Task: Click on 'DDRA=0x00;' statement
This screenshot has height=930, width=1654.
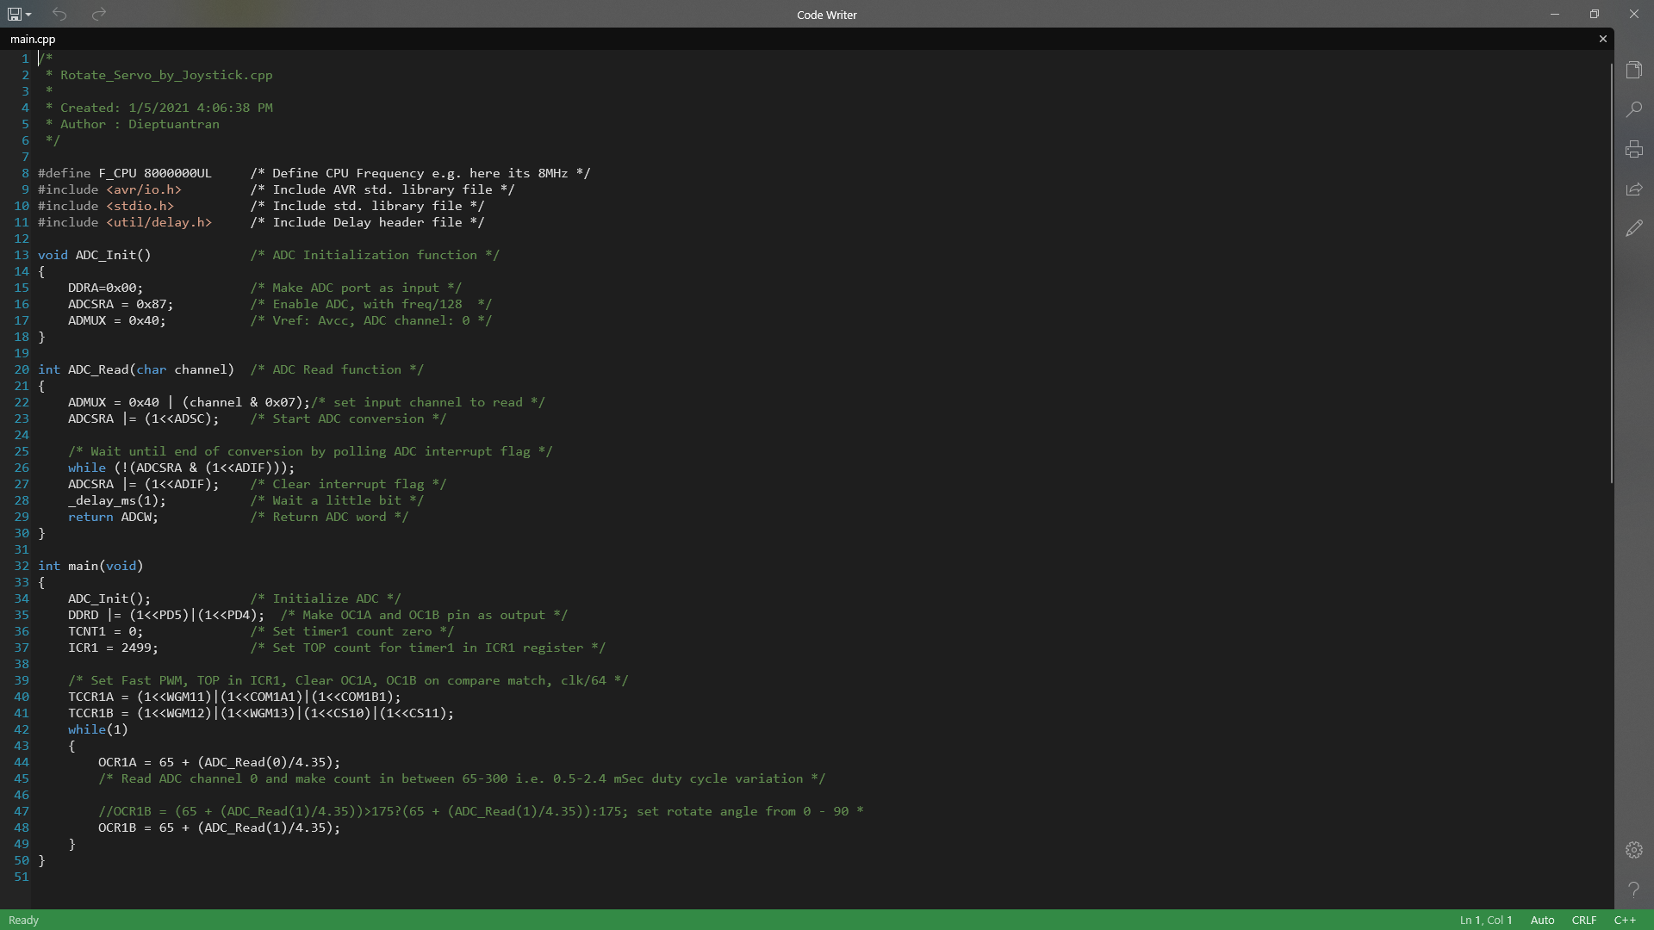Action: [x=106, y=288]
